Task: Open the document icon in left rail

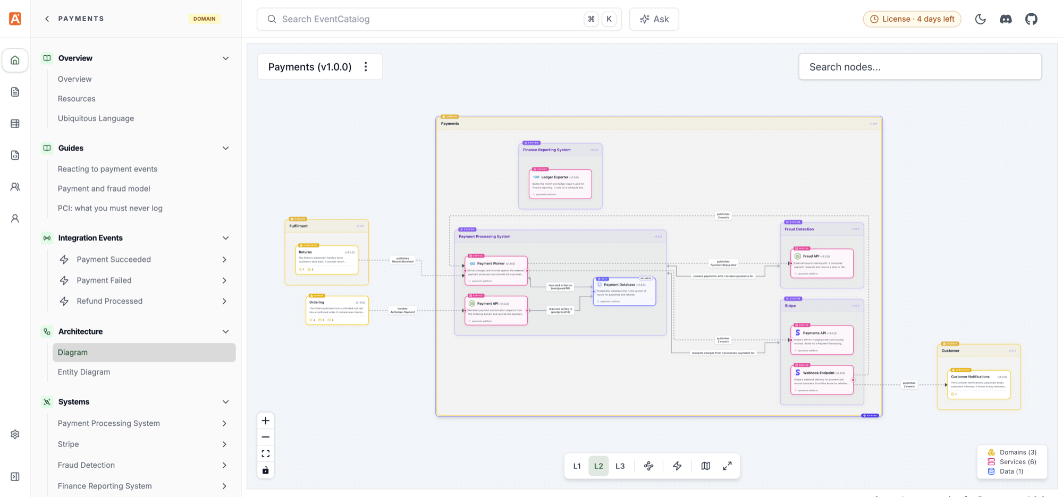Action: click(x=15, y=92)
